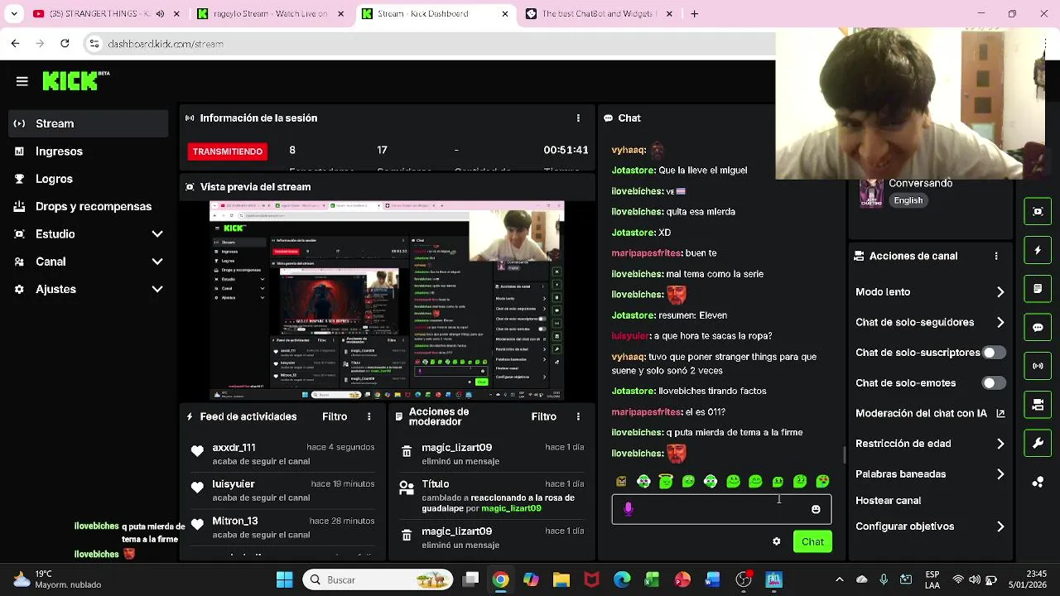Open taskbar volume control in system tray
The height and width of the screenshot is (596, 1060).
click(x=974, y=579)
